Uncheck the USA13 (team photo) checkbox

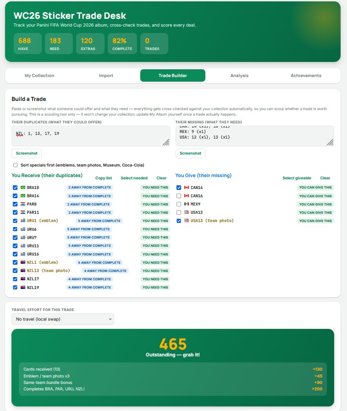(x=179, y=221)
